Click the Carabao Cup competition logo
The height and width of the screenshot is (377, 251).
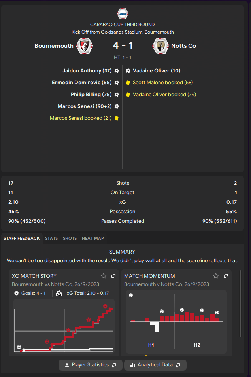123,14
